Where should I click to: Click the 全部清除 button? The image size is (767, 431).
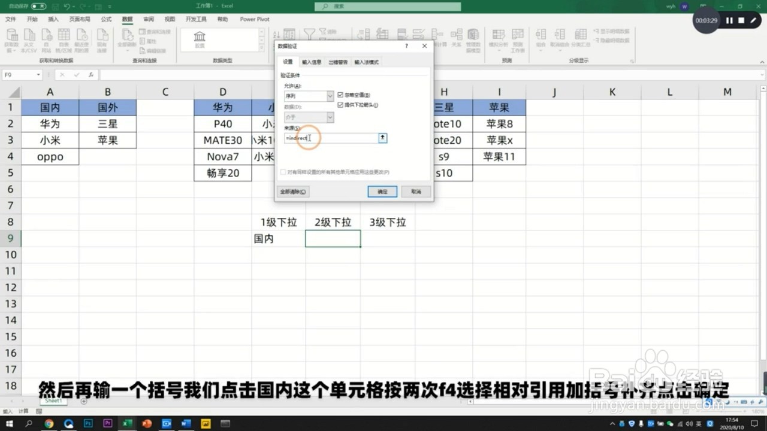tap(293, 192)
